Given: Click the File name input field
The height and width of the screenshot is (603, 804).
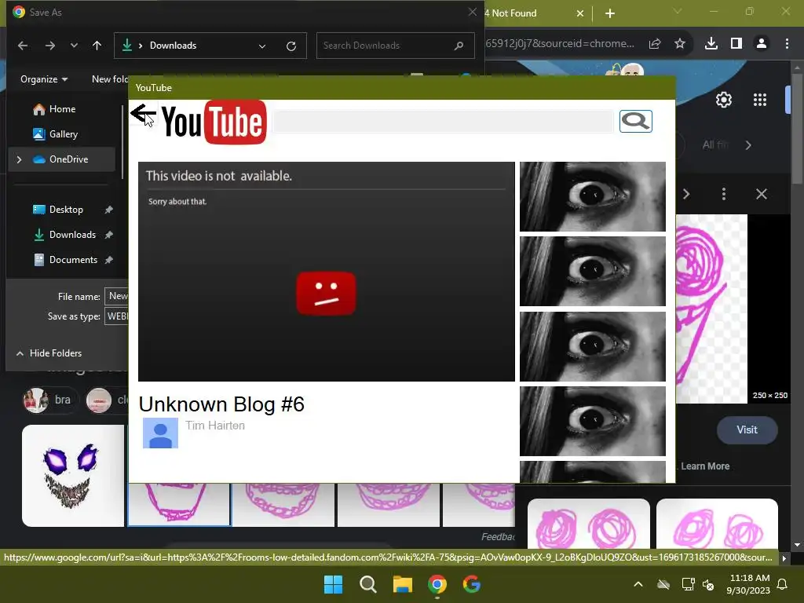Looking at the screenshot, I should click(116, 296).
